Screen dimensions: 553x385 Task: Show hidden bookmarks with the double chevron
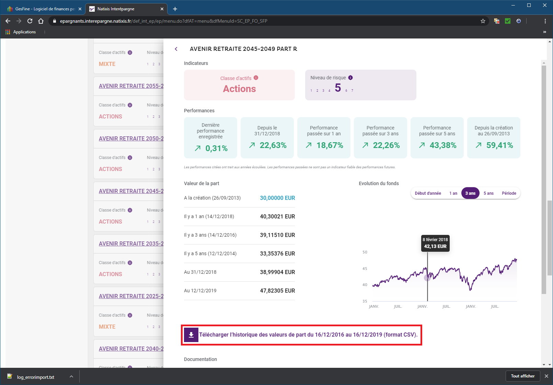[x=544, y=32]
